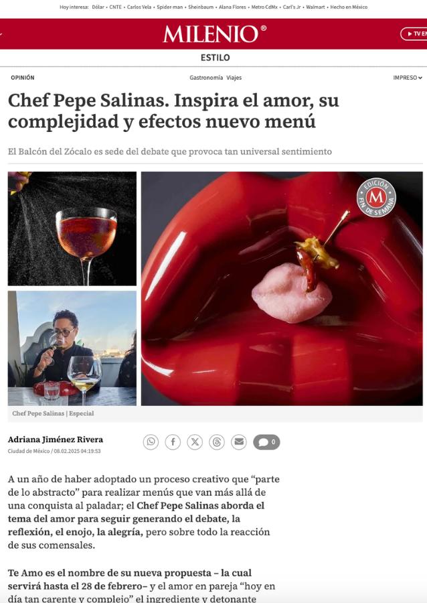Send article by email icon
The height and width of the screenshot is (603, 427).
pyautogui.click(x=239, y=442)
